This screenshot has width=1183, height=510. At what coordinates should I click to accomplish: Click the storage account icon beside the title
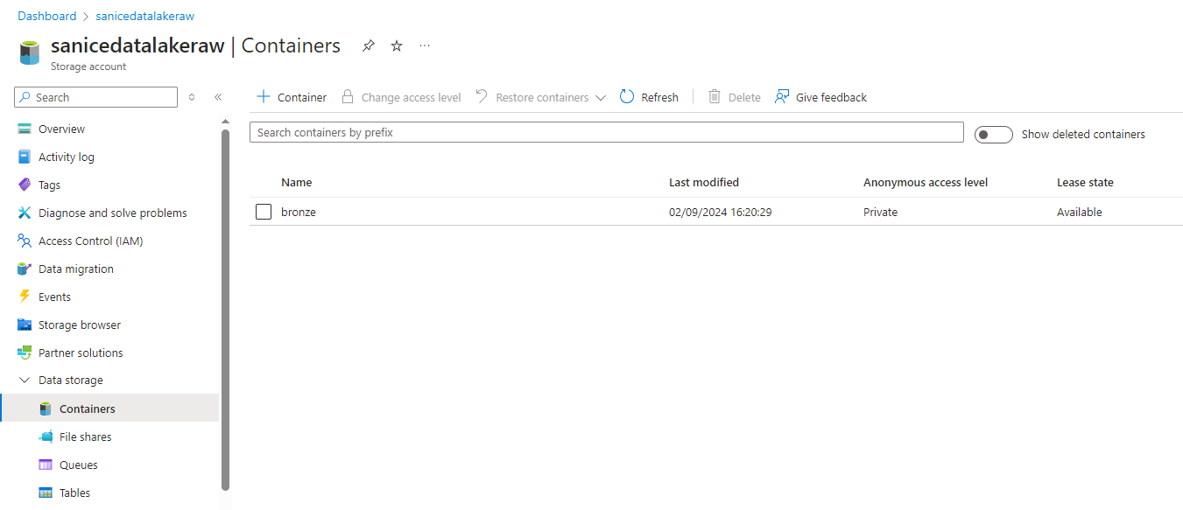tap(29, 52)
